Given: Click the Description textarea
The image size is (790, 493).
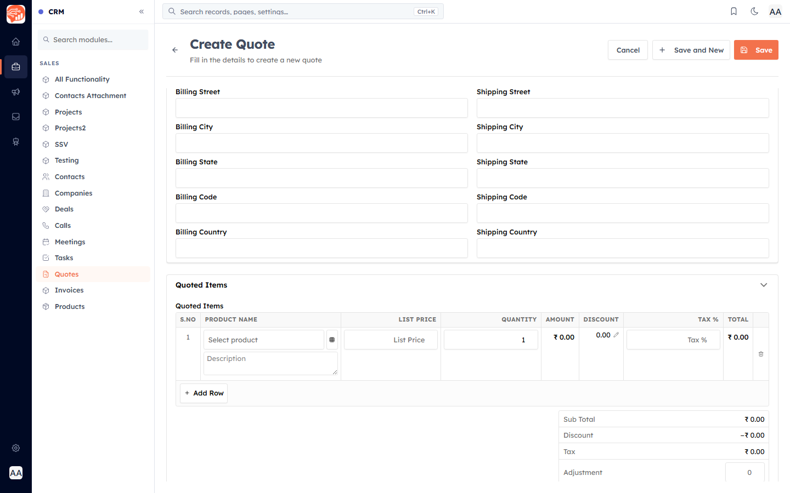Looking at the screenshot, I should 270,364.
